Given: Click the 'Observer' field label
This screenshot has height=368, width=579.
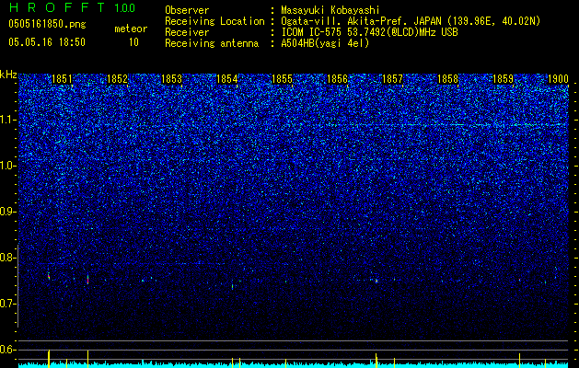Looking at the screenshot, I should [x=187, y=10].
